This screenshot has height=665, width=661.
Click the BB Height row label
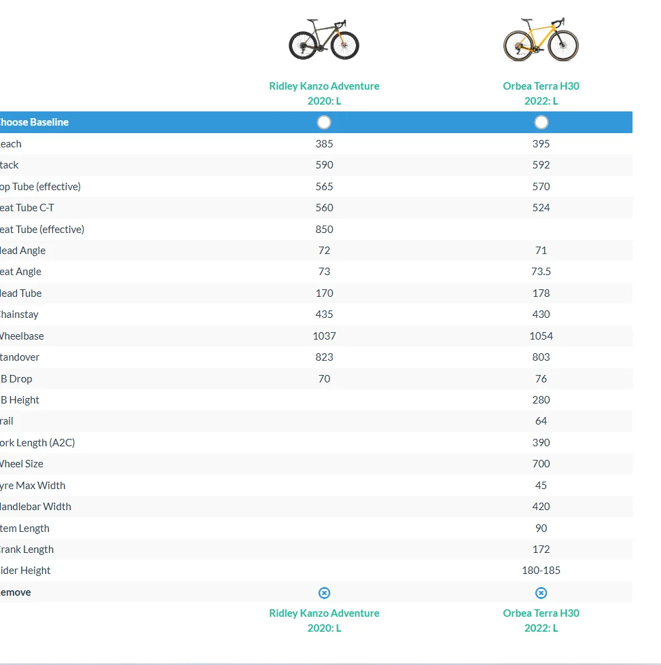pyautogui.click(x=20, y=400)
